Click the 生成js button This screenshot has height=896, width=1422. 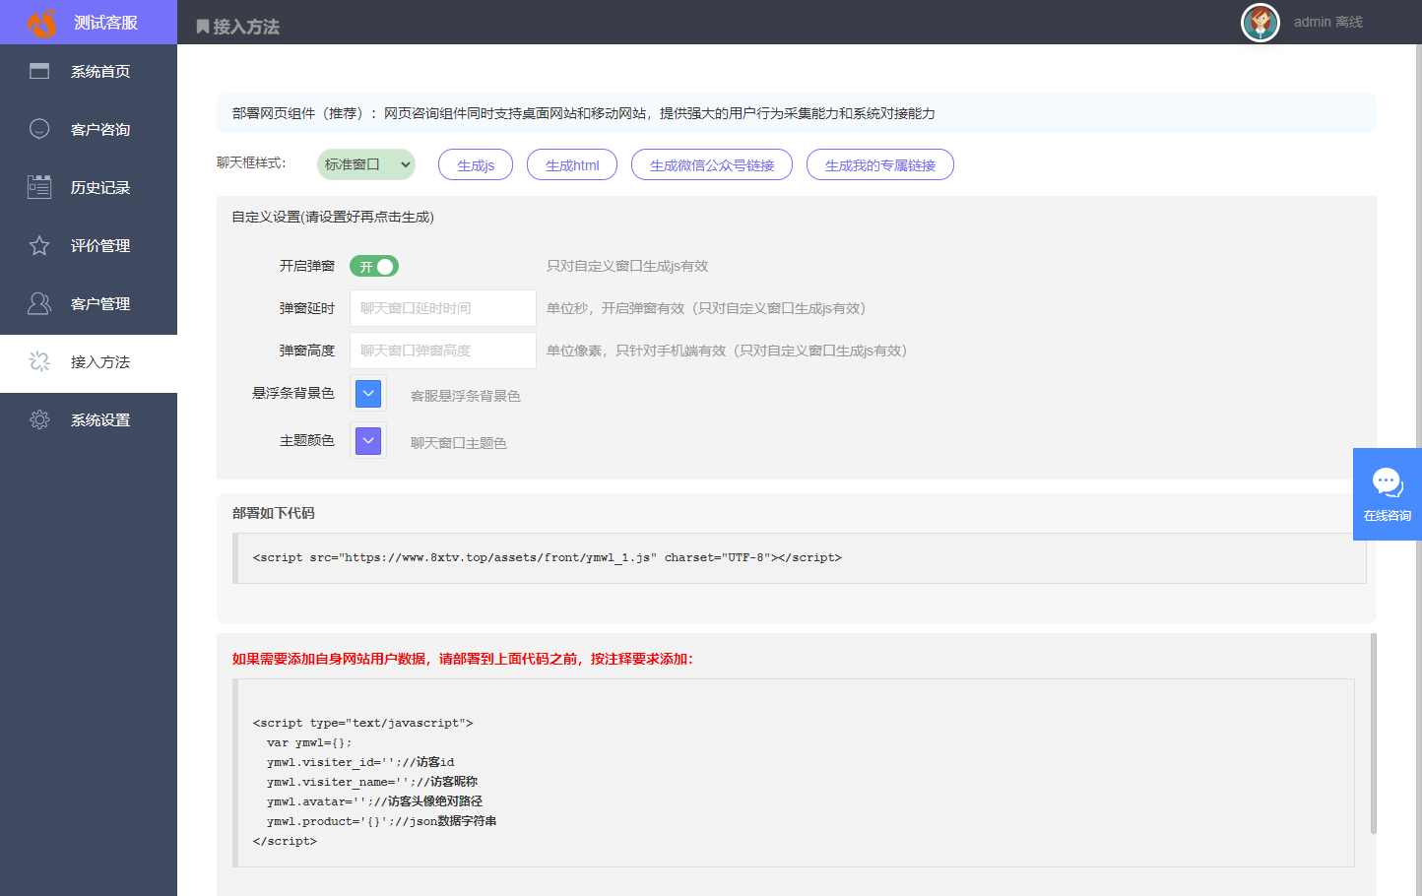pyautogui.click(x=476, y=164)
